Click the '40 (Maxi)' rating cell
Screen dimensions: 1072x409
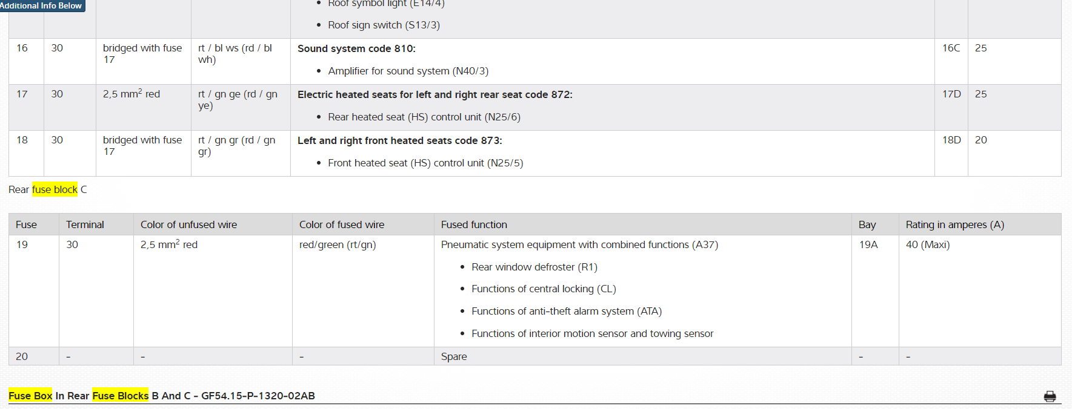(927, 244)
